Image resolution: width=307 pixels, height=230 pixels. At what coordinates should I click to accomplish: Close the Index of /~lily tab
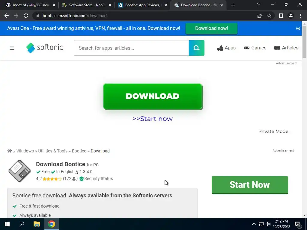54,5
